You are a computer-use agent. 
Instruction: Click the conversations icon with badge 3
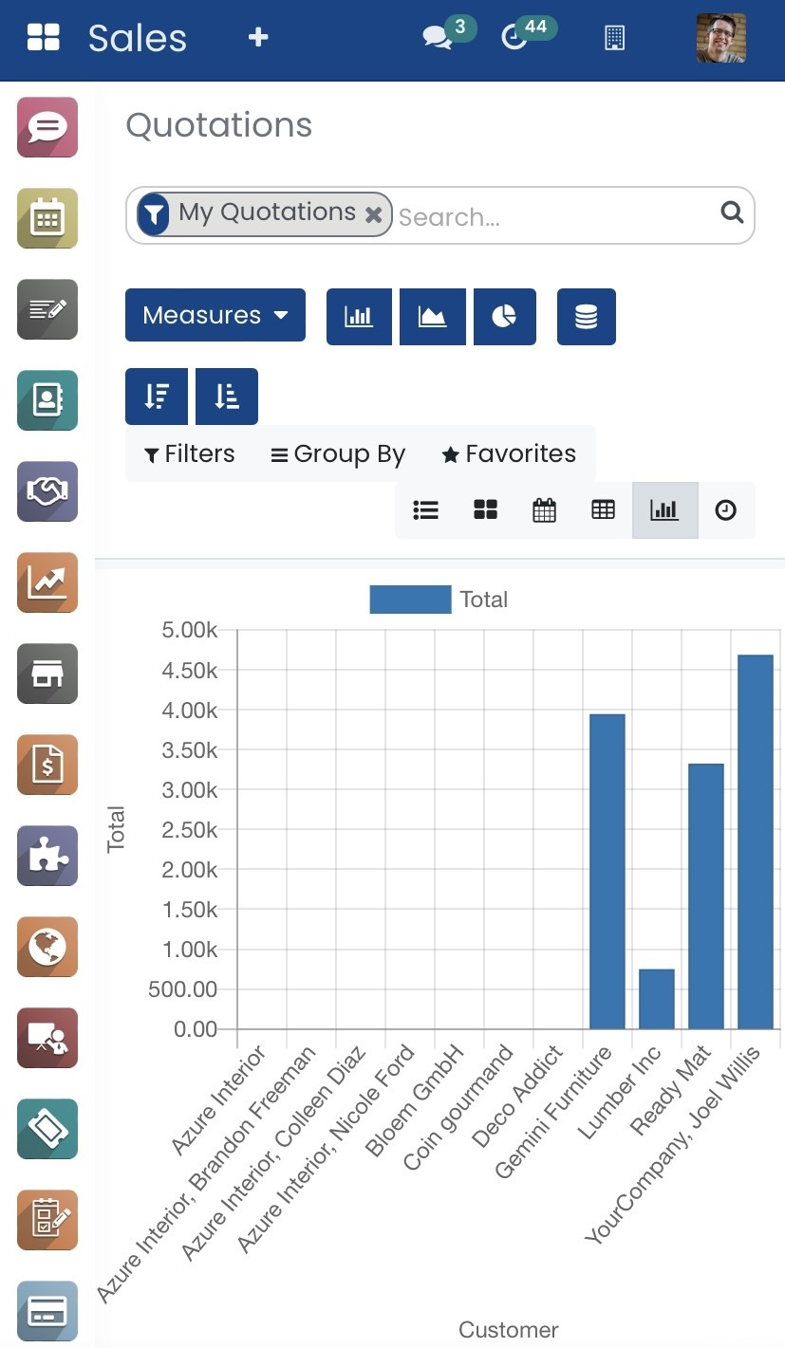coord(438,38)
